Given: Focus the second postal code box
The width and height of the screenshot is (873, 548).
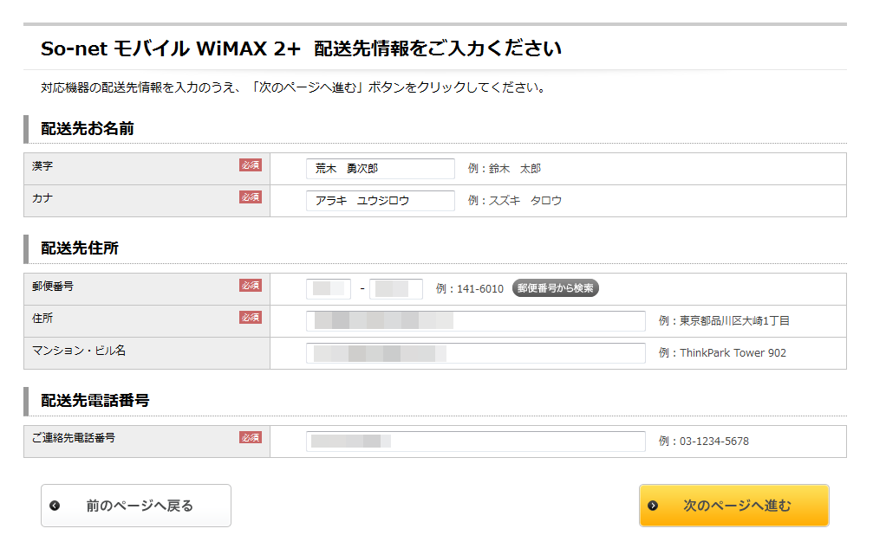Looking at the screenshot, I should pyautogui.click(x=396, y=288).
